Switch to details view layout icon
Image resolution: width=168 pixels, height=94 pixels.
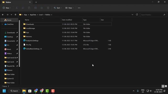tap(163, 86)
